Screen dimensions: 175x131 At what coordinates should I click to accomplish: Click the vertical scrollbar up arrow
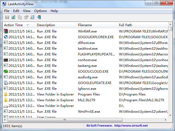[x=170, y=24]
